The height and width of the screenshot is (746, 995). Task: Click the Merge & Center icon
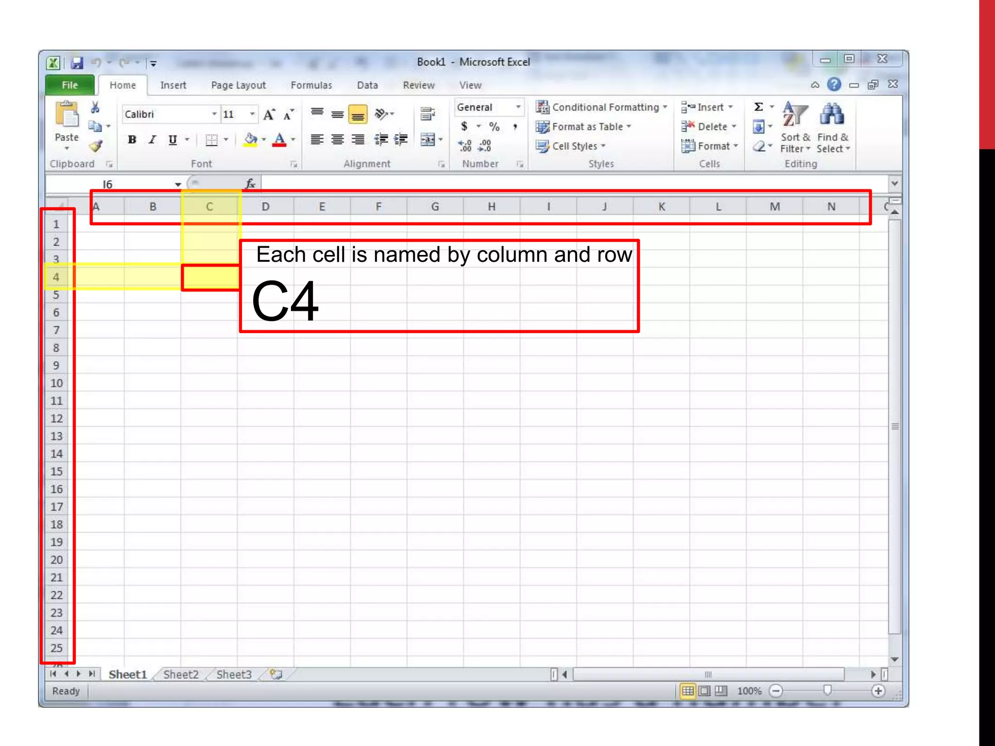pos(428,140)
